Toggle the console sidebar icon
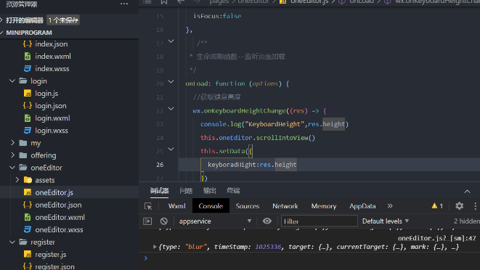Viewport: 480px width, 270px height. pos(147,221)
